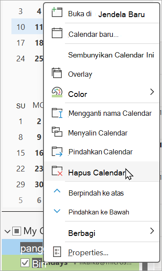Expand the Berbagi submenu arrow

pyautogui.click(x=152, y=231)
